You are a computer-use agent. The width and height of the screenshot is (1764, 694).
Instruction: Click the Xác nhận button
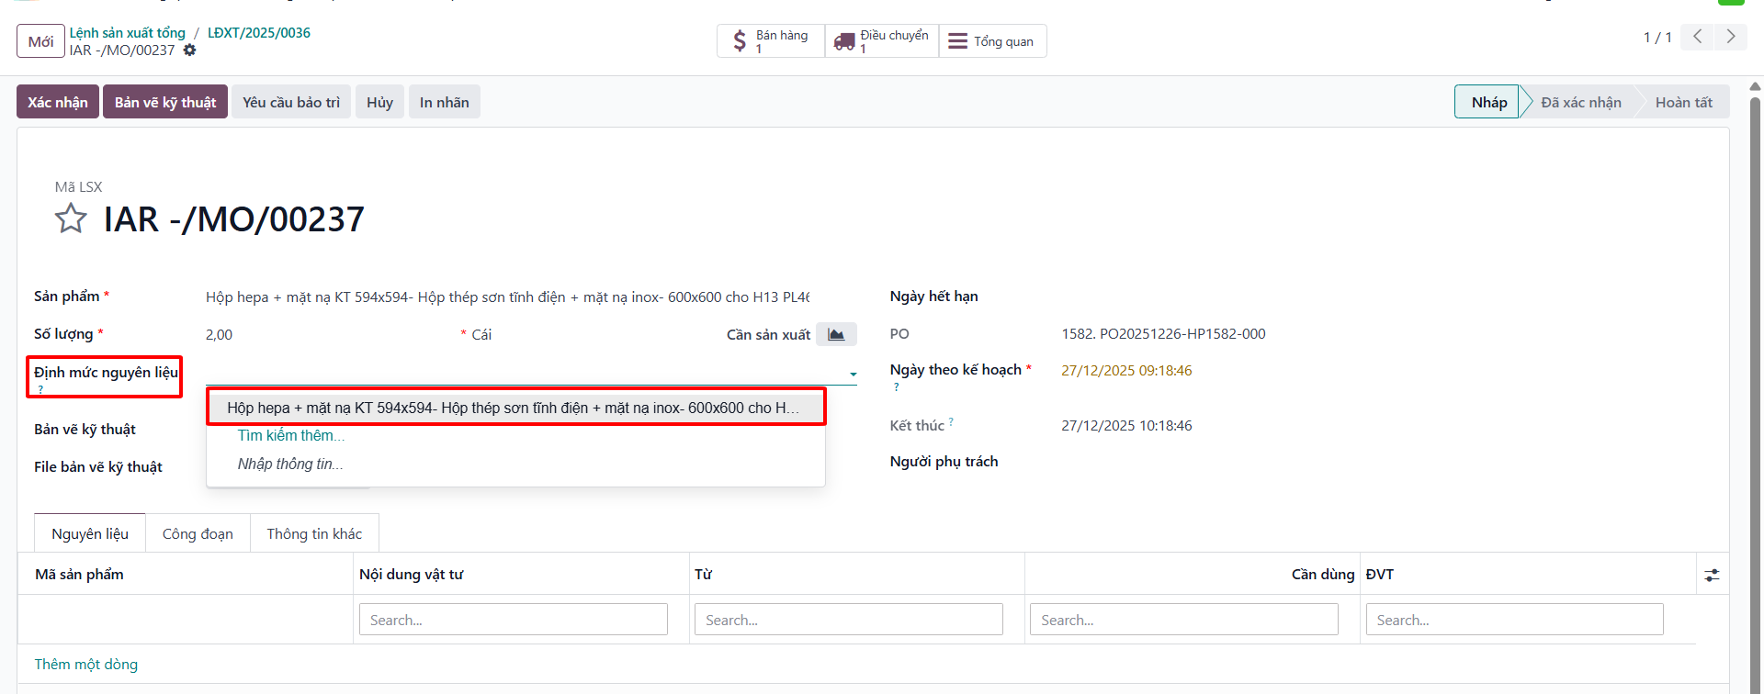point(58,102)
